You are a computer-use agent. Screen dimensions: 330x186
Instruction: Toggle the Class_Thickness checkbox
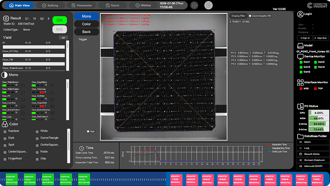(52, 93)
